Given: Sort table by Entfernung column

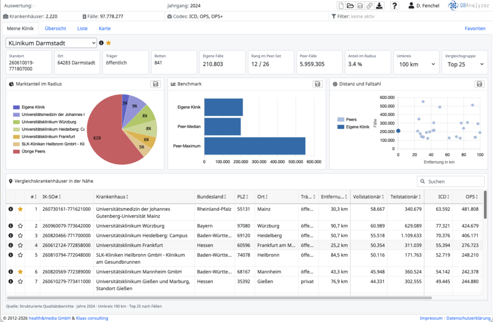Looking at the screenshot, I should 334,196.
